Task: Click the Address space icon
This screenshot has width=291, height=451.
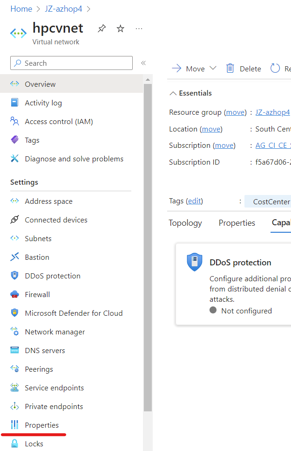Action: [14, 201]
